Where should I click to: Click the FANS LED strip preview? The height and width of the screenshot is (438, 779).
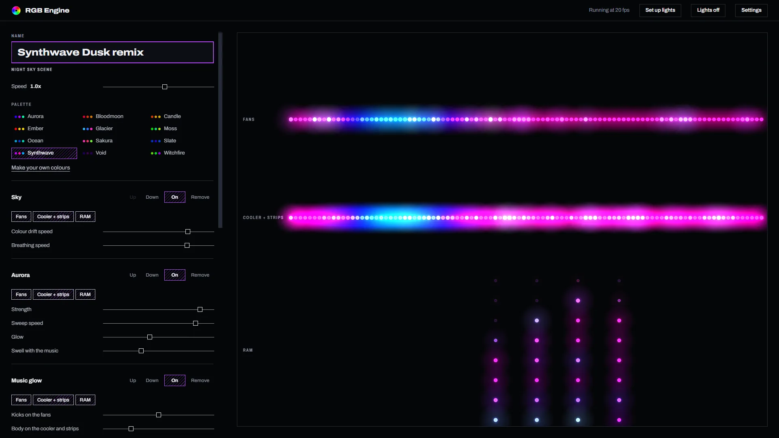click(x=526, y=119)
